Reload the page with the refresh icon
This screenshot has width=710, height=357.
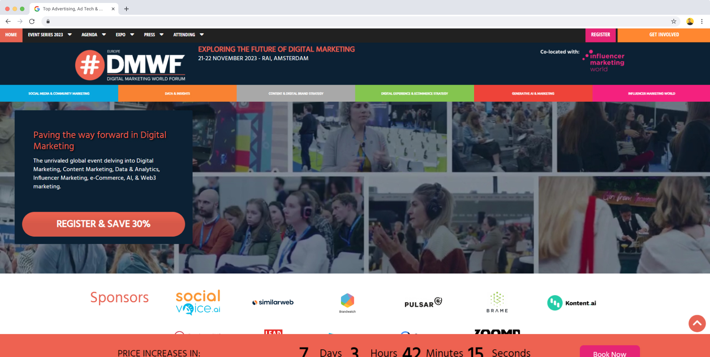click(x=32, y=21)
